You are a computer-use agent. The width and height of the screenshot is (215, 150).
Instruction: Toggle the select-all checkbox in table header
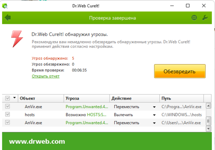pyautogui.click(x=8, y=98)
